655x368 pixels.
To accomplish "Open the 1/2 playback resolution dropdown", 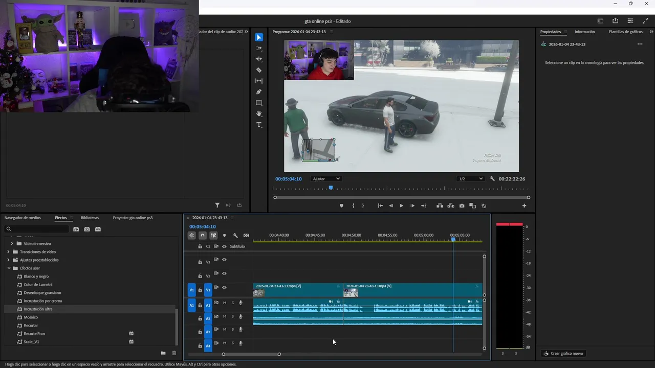I will (471, 179).
